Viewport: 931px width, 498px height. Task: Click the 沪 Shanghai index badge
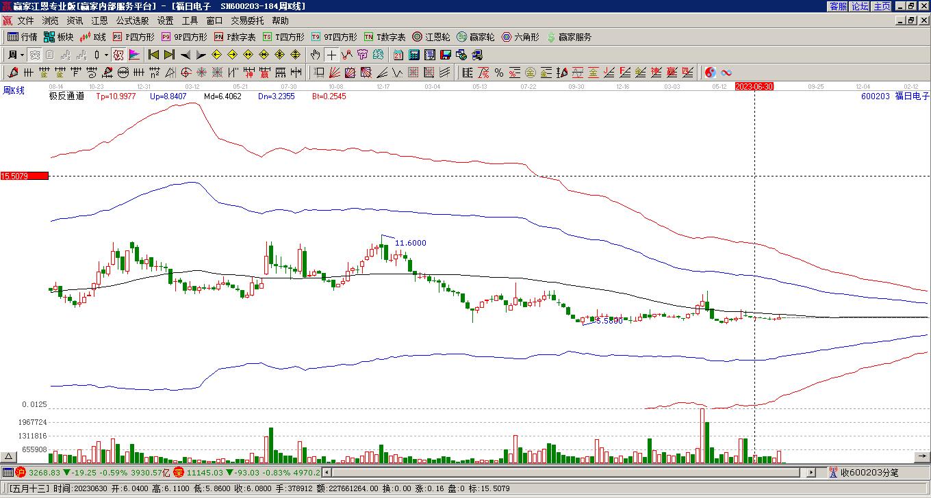point(21,472)
